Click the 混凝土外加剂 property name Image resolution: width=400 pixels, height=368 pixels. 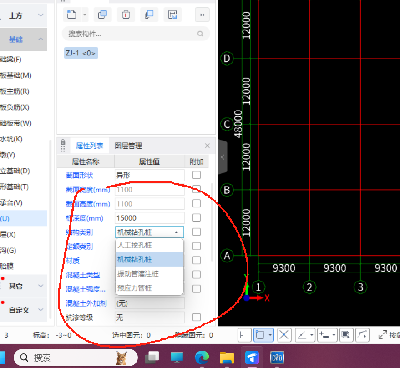coord(86,303)
